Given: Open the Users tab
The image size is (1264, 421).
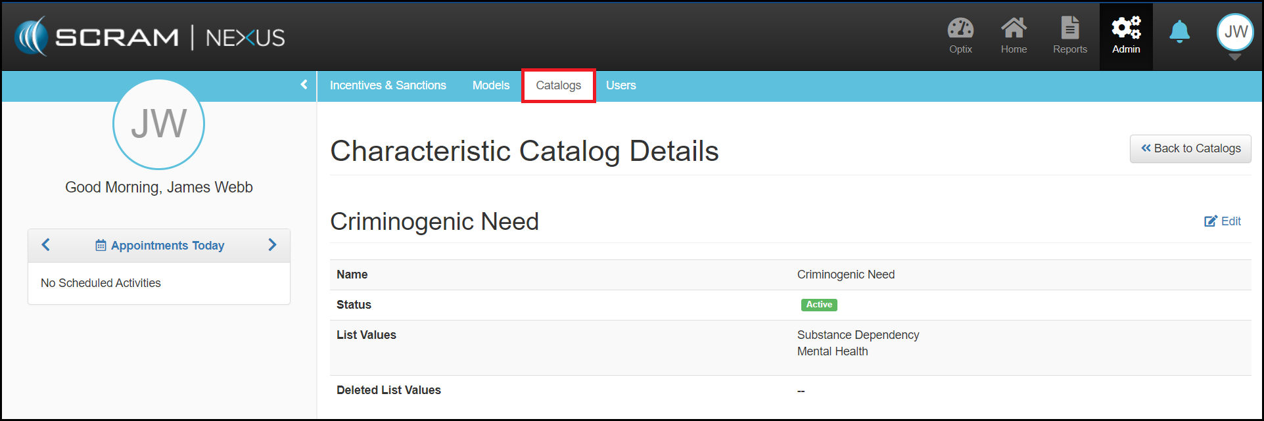Looking at the screenshot, I should 620,85.
